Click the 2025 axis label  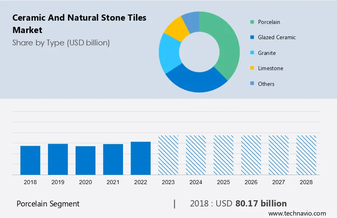(223, 182)
